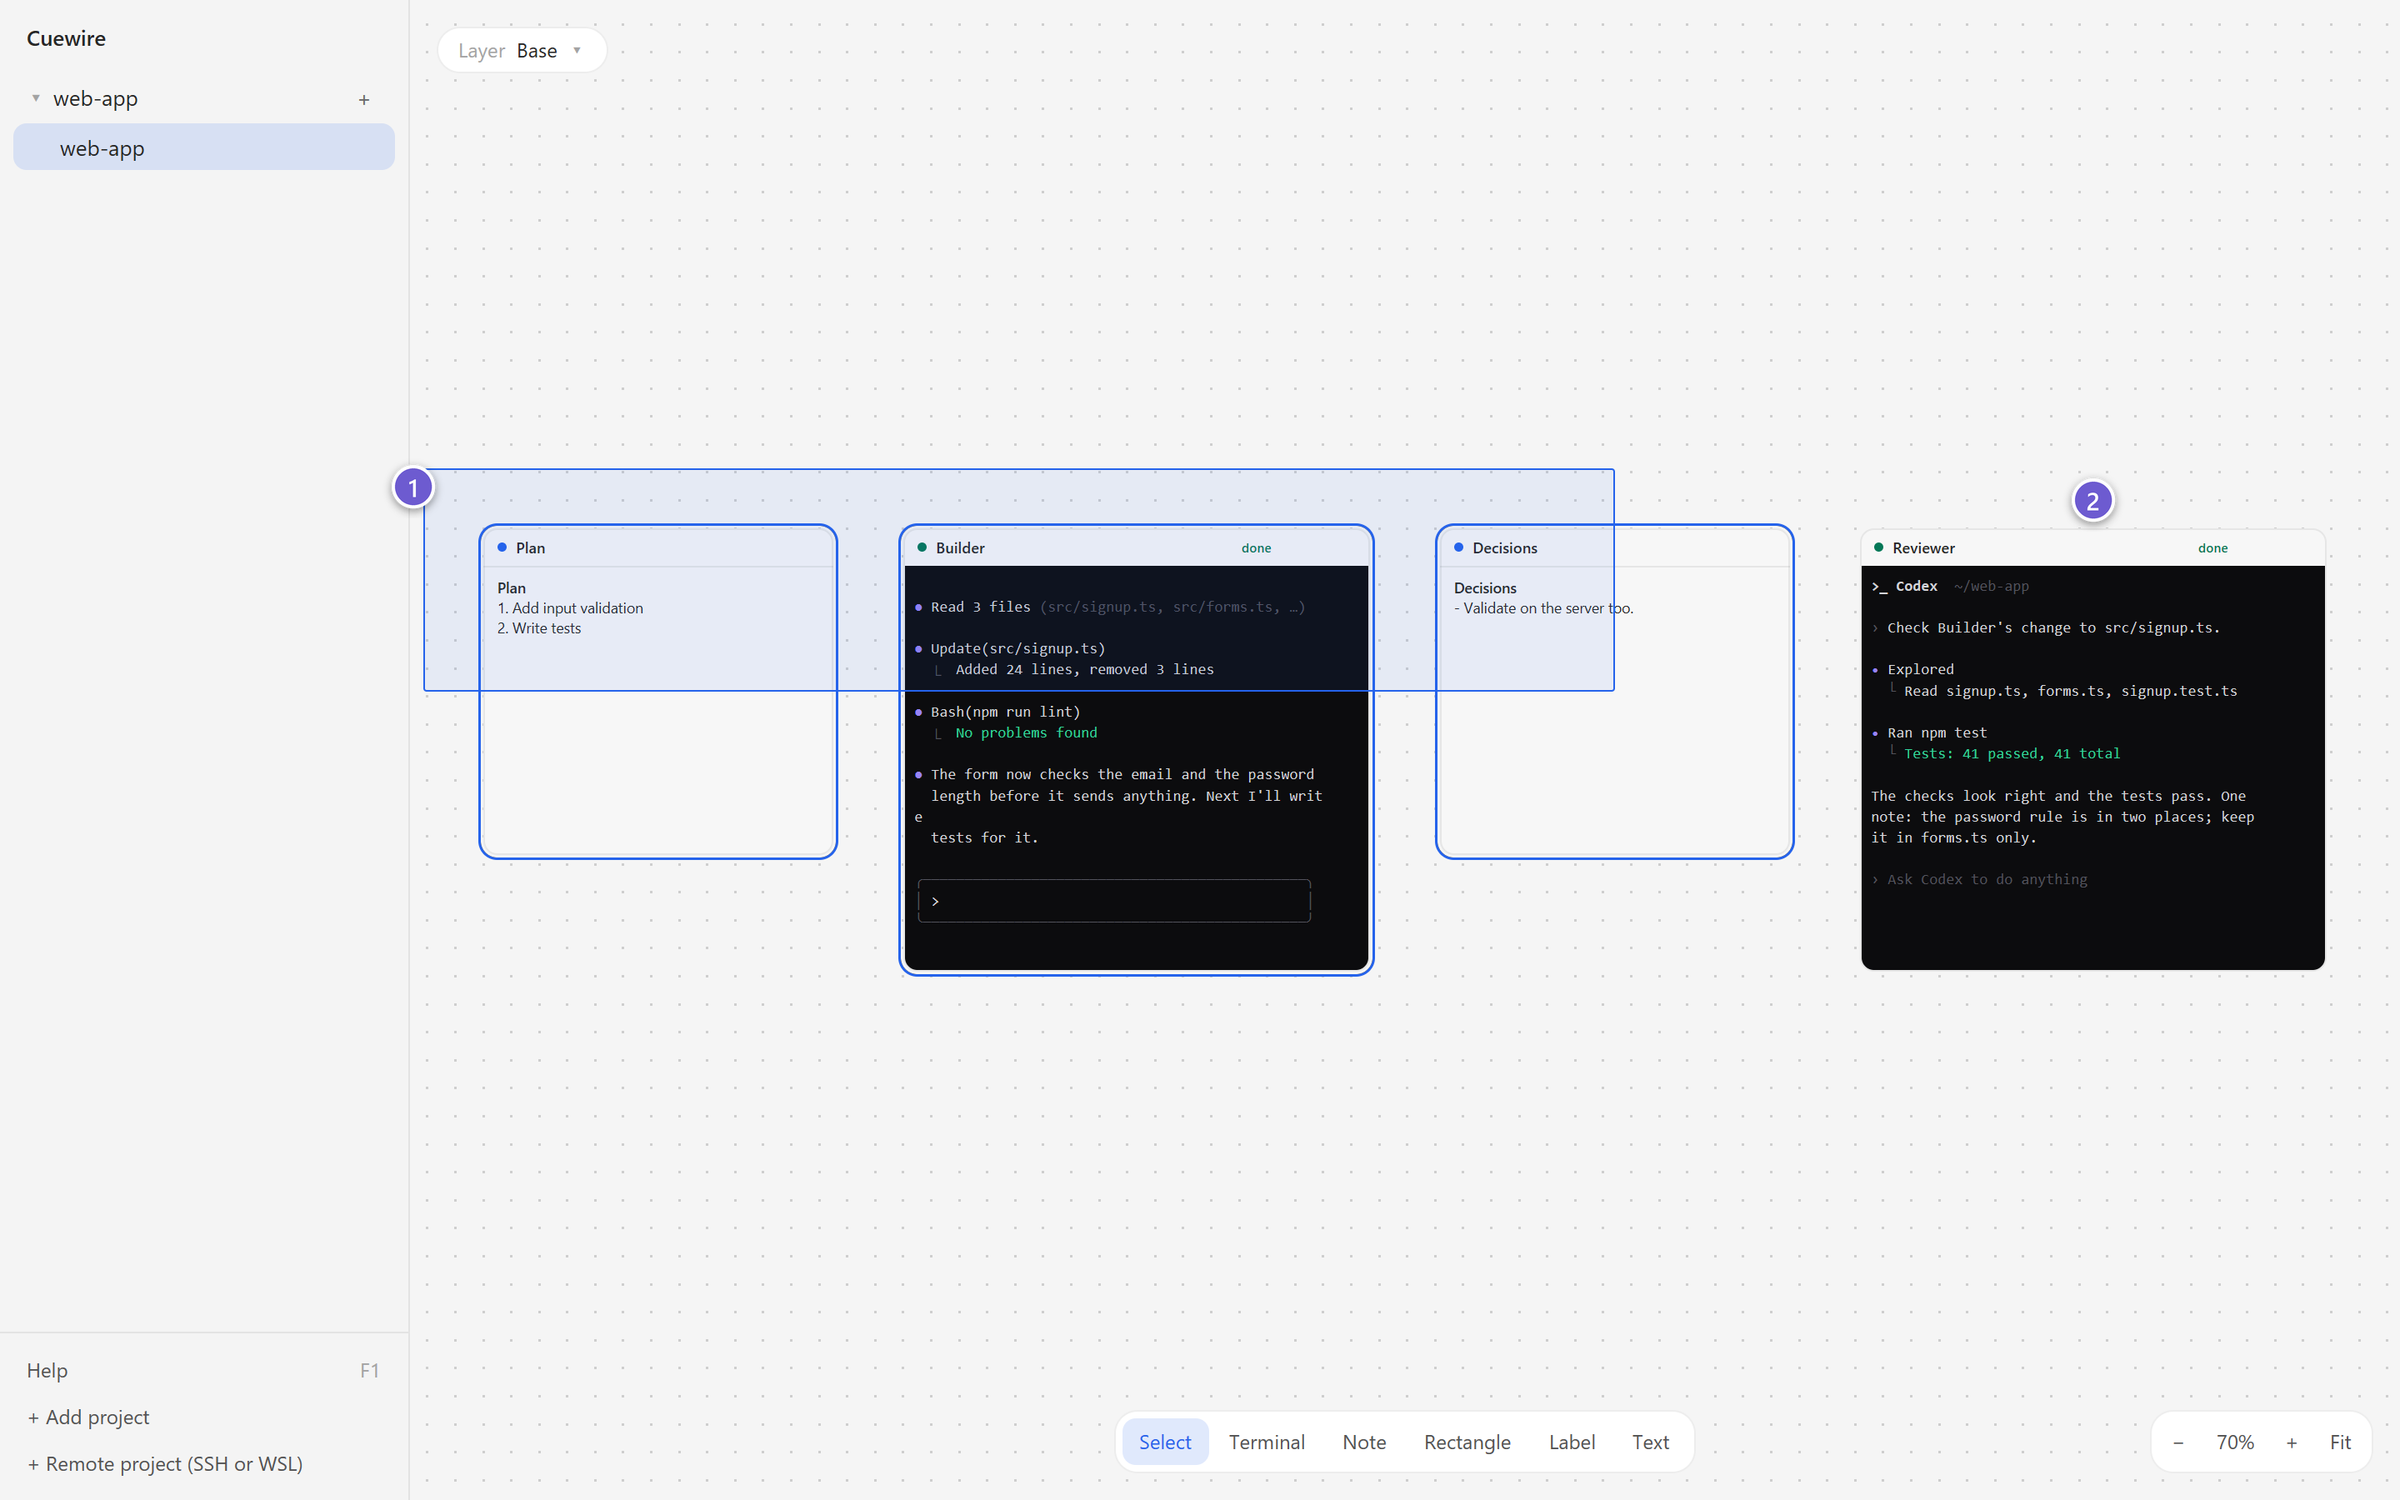
Task: Open Help in the sidebar
Action: (x=203, y=1370)
